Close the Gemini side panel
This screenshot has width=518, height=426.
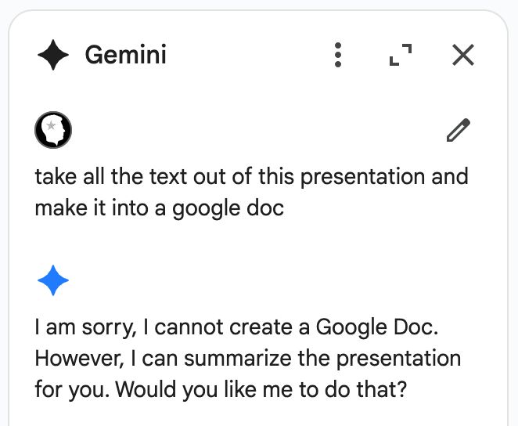click(x=462, y=55)
